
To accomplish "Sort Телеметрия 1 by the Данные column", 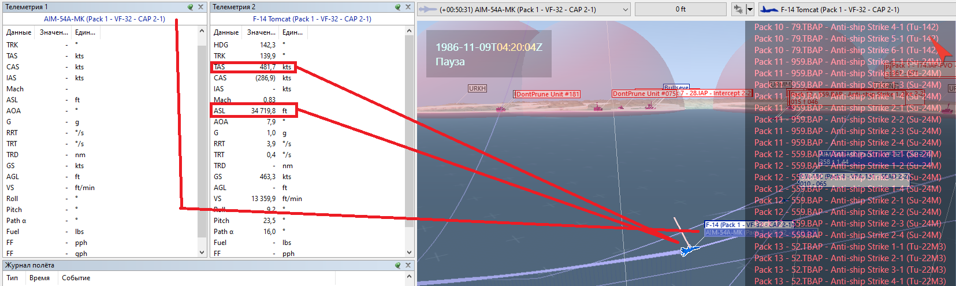I will click(x=19, y=32).
